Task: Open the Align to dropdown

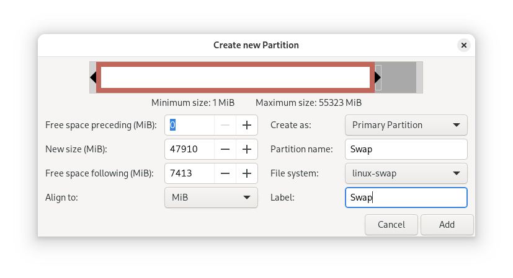Action: tap(211, 198)
